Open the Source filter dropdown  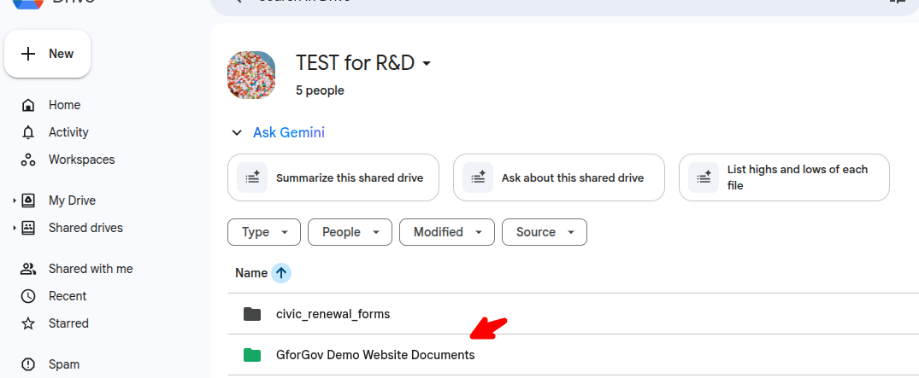pos(545,232)
